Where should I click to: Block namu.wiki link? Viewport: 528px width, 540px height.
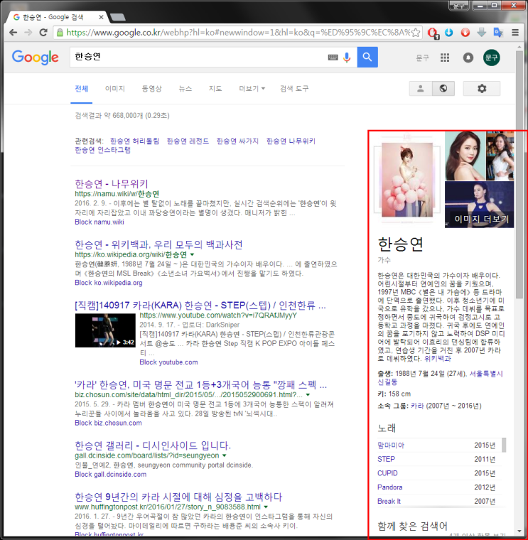coord(99,222)
